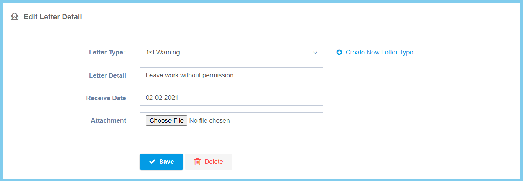Viewport: 523px width, 181px height.
Task: Click empty area inside the Attachment box
Action: (x=279, y=120)
